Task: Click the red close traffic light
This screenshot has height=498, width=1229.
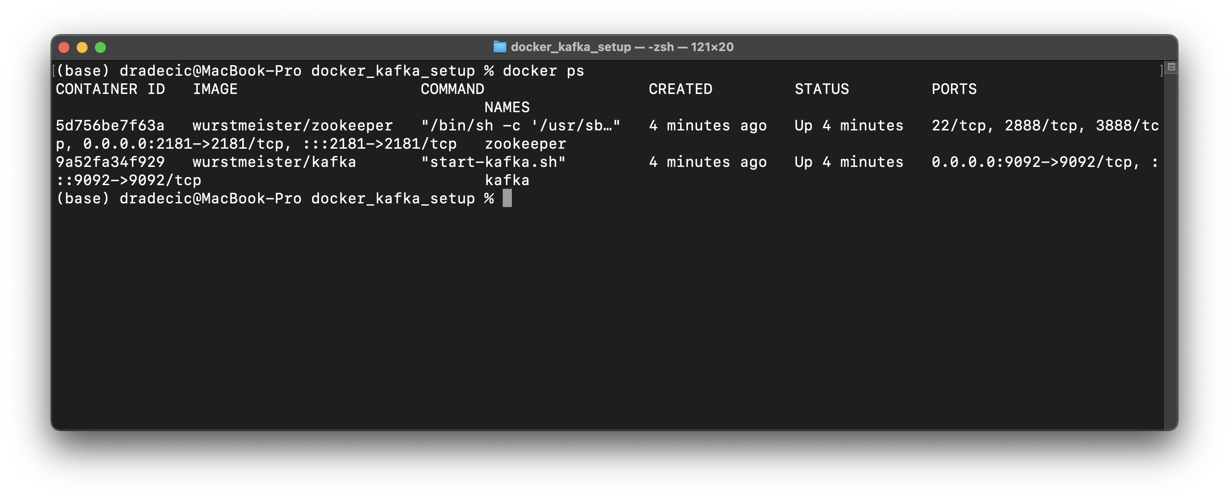Action: (x=64, y=47)
